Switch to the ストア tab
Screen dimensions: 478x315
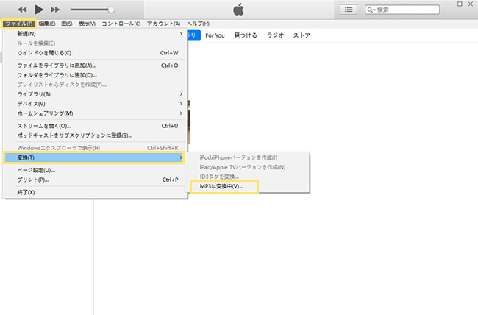(302, 35)
